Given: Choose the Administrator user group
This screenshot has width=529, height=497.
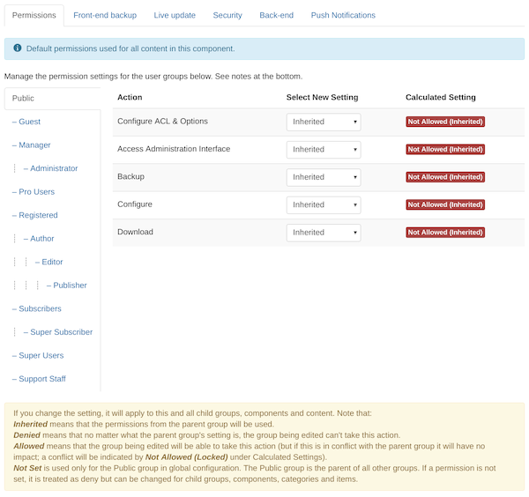Looking at the screenshot, I should click(x=54, y=168).
